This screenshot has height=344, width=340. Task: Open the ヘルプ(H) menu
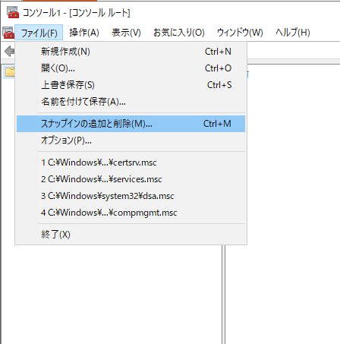coord(293,33)
